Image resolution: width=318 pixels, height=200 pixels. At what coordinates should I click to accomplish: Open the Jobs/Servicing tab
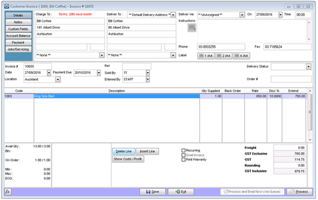click(18, 49)
